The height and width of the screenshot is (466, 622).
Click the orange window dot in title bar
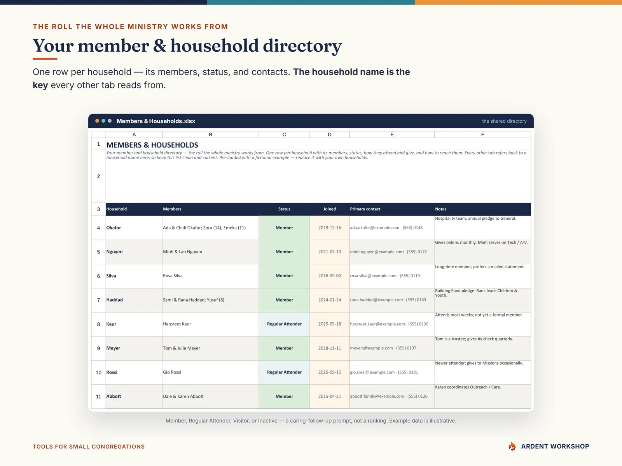point(97,121)
